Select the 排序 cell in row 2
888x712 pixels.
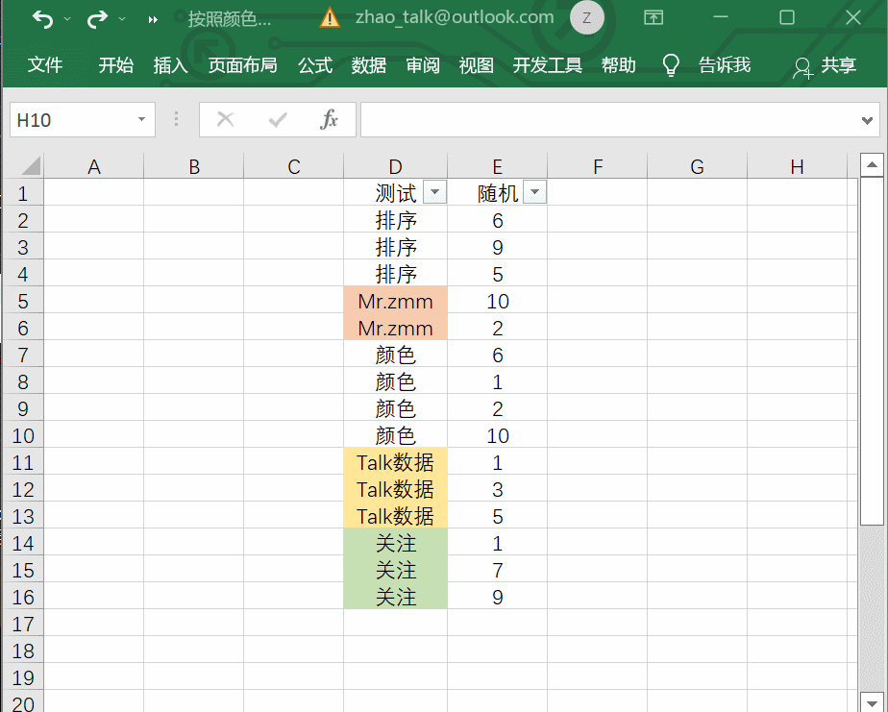coord(395,220)
